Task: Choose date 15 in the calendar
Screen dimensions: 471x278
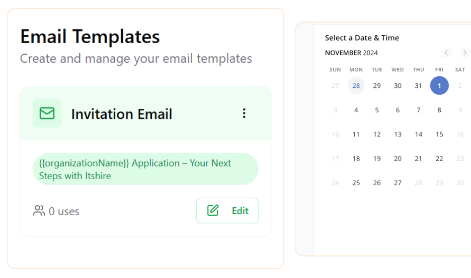Action: coord(439,134)
